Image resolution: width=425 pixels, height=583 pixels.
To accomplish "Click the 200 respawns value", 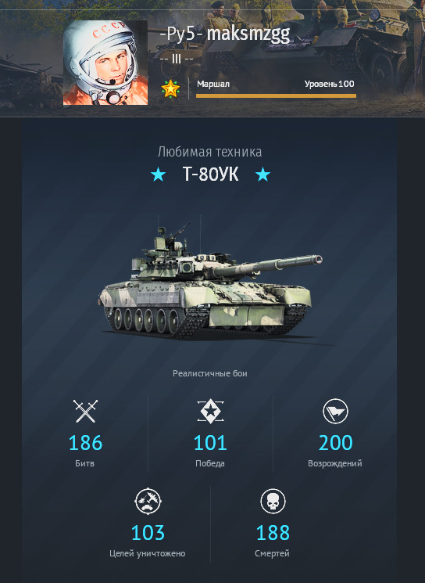I will tap(335, 443).
